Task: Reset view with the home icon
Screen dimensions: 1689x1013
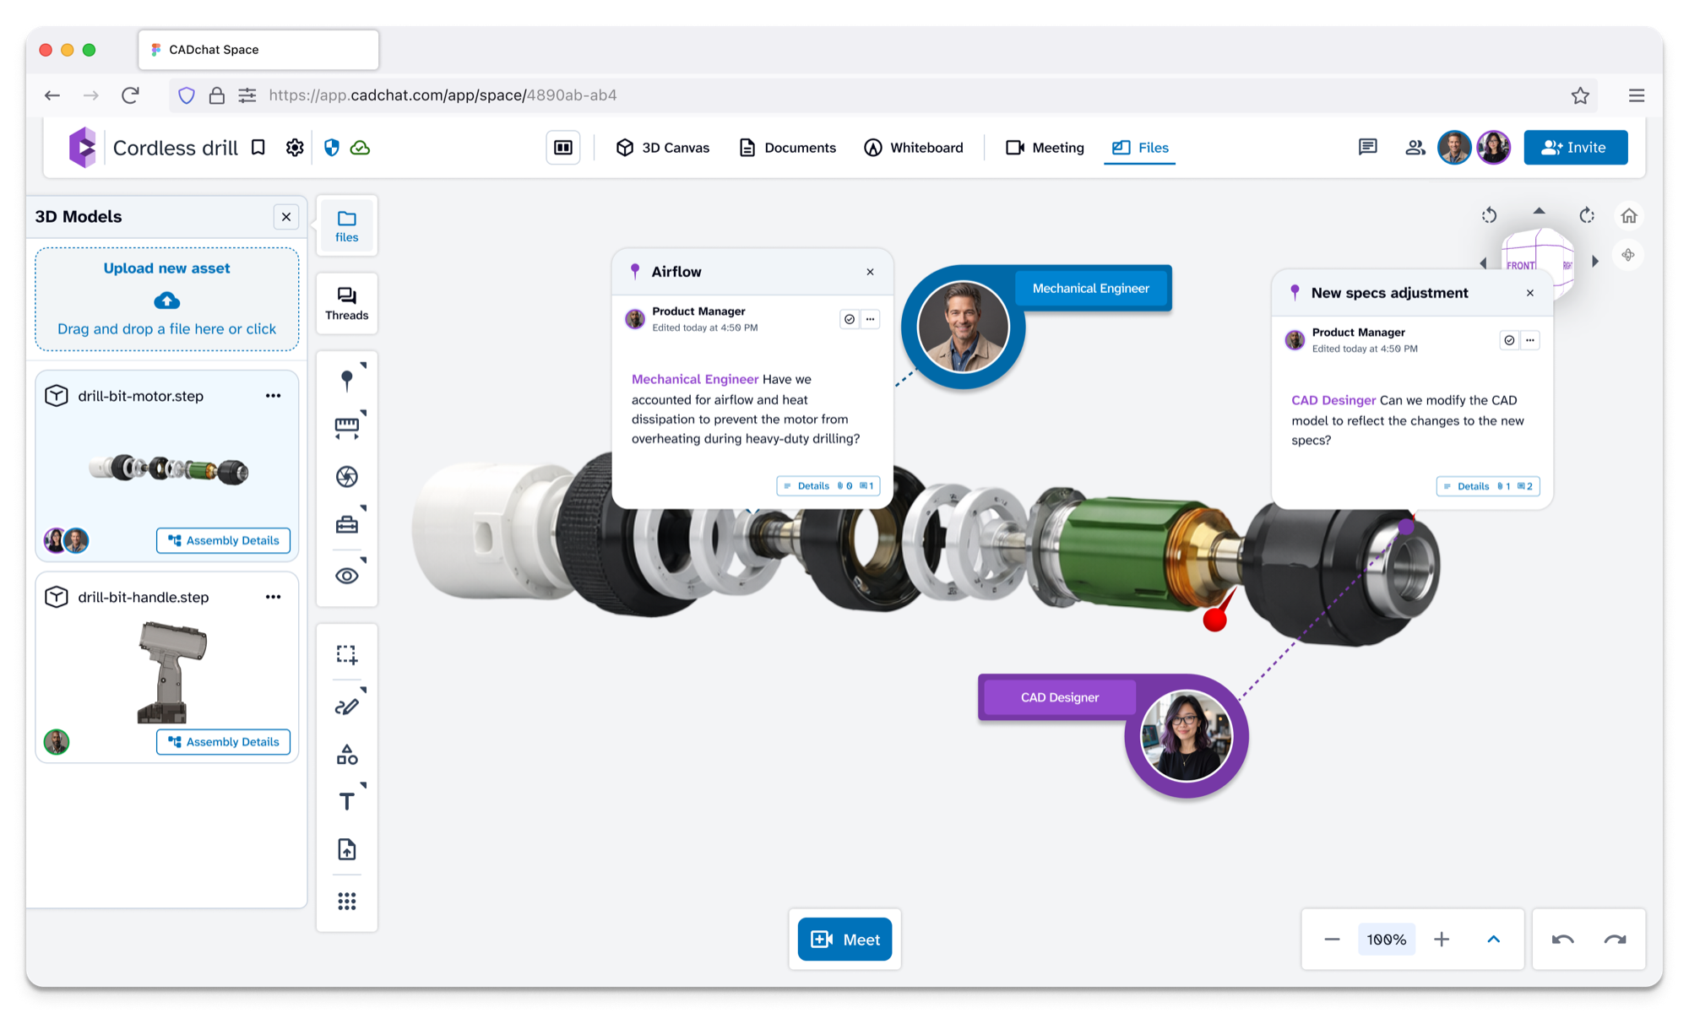Action: click(x=1629, y=216)
